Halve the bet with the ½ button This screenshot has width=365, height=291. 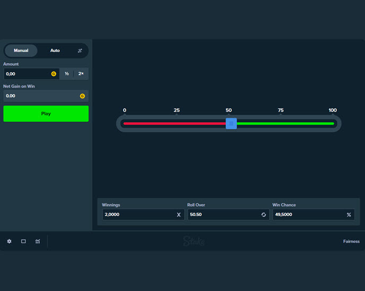[67, 74]
